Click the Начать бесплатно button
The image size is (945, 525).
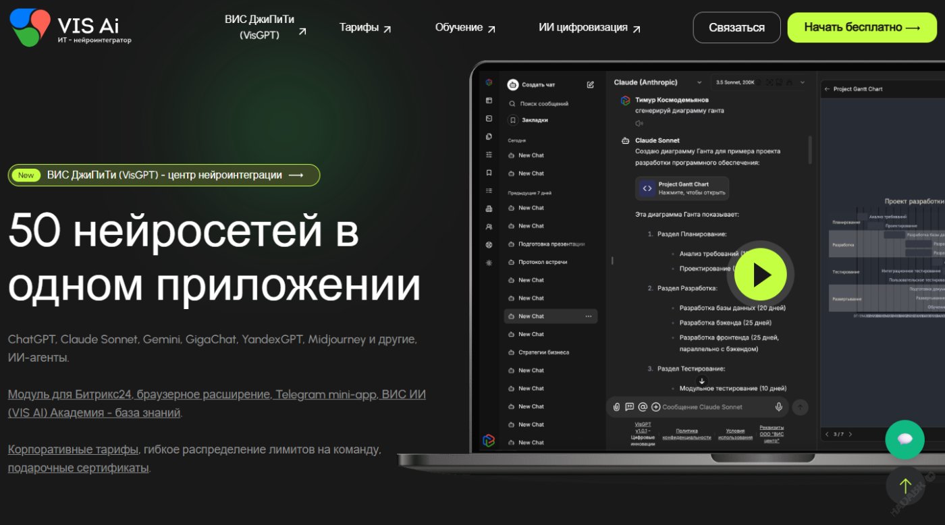(x=861, y=28)
